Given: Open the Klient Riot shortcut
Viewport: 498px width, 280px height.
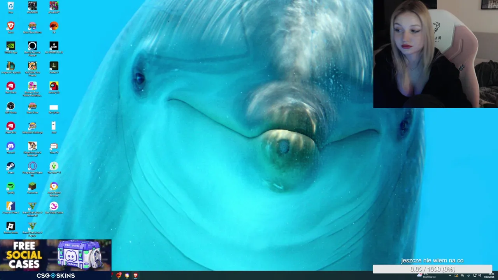Looking at the screenshot, I should [11, 128].
